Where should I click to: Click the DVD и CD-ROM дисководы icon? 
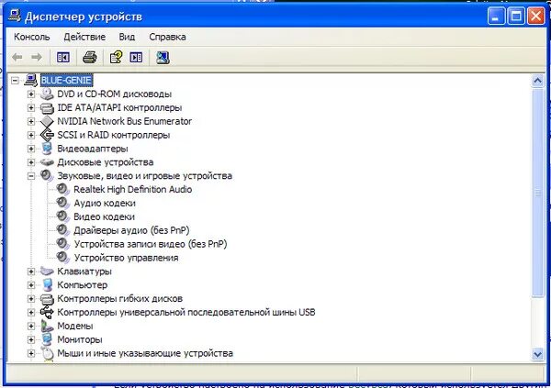coord(47,94)
